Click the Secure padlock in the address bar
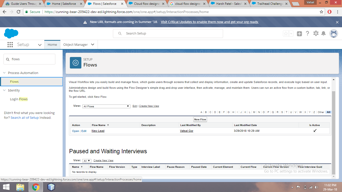This screenshot has height=192, width=342. [x=27, y=12]
